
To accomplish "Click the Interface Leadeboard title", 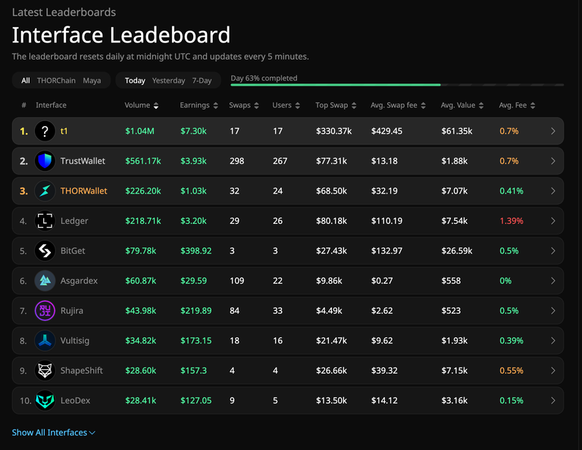I will pos(121,36).
